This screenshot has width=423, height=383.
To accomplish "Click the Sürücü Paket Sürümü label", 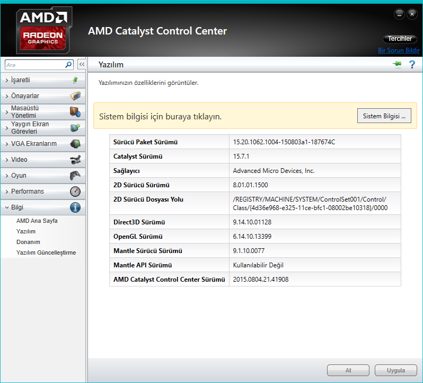I will tap(145, 142).
